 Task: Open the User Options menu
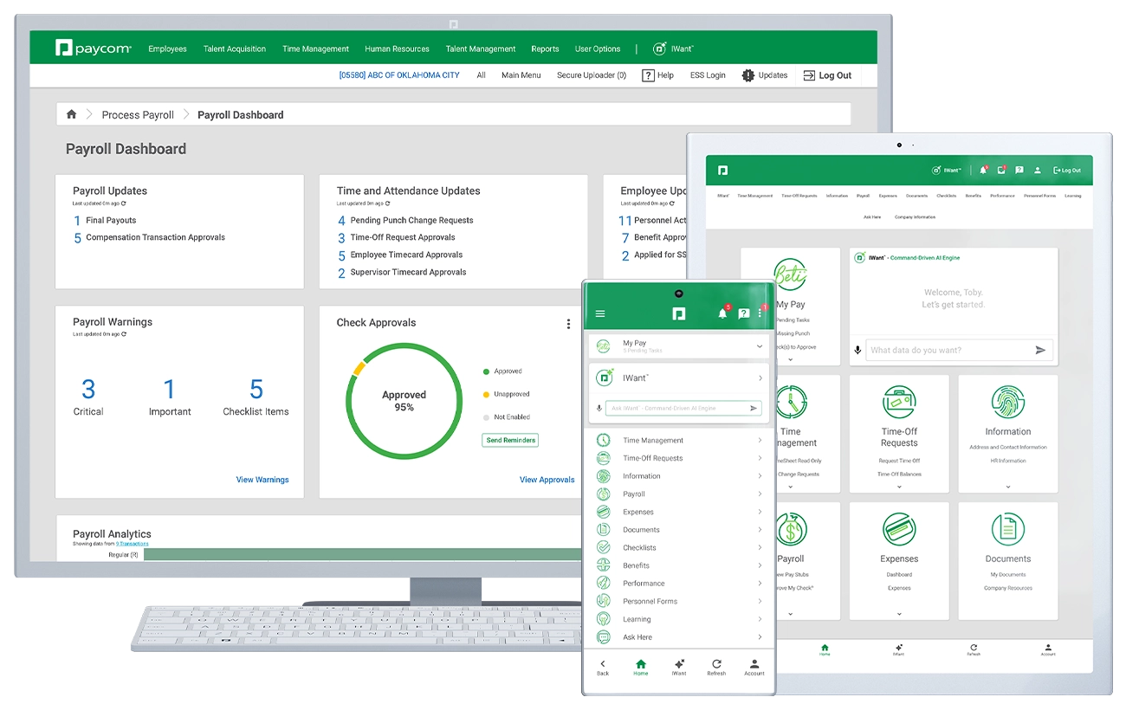tap(598, 49)
